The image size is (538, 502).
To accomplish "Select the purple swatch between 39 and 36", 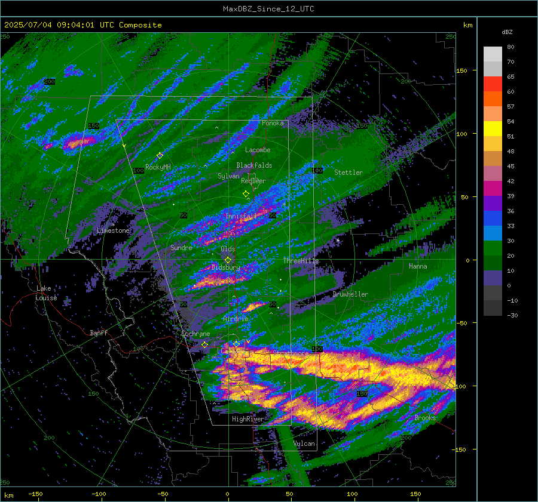I will pos(493,204).
